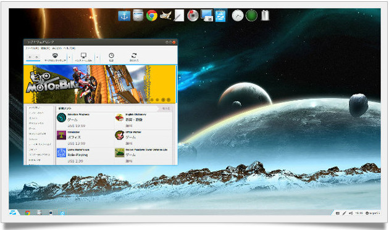Open the History clock icon in toolbar

click(x=111, y=55)
